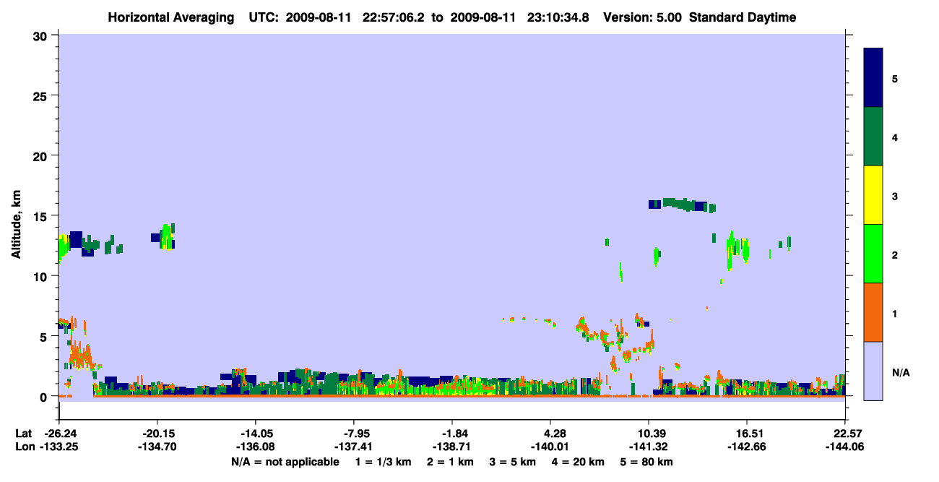Screen dimensions: 939x482
Task: Click legend text '5 = 80 km'
Action: tap(647, 462)
